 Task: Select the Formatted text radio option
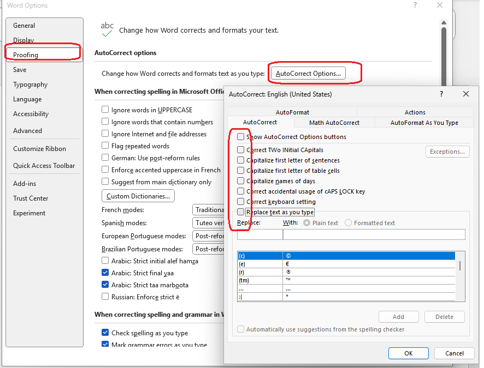(348, 222)
